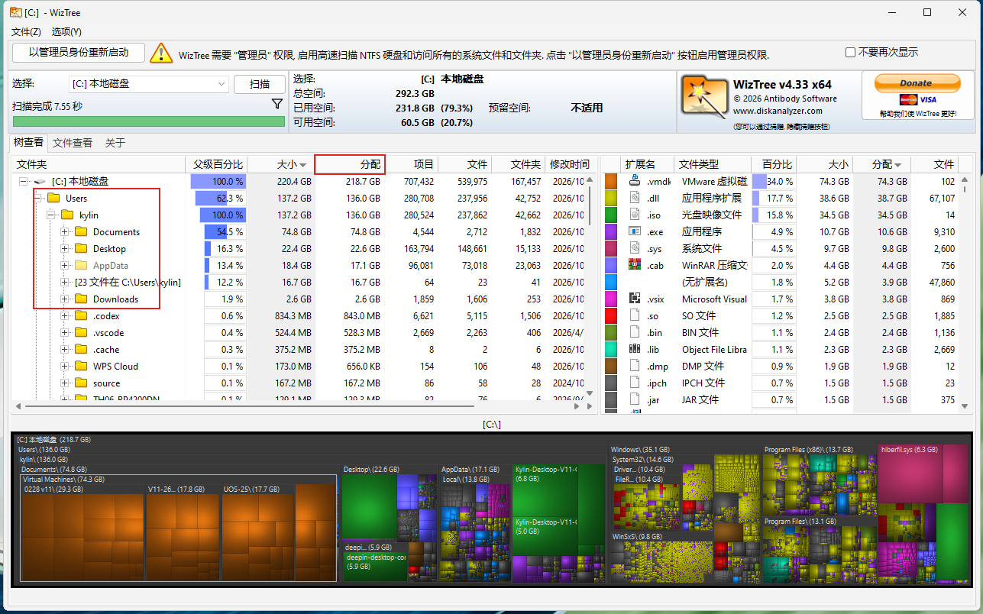Sort extensions by 文件类型 column header
Image resolution: width=983 pixels, height=614 pixels.
(713, 164)
